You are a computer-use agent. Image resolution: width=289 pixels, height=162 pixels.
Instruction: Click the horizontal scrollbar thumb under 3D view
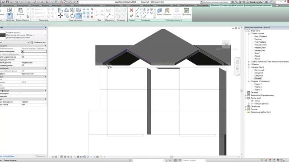click(x=172, y=157)
